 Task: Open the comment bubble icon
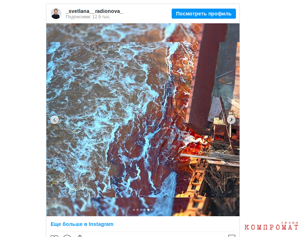(67, 236)
